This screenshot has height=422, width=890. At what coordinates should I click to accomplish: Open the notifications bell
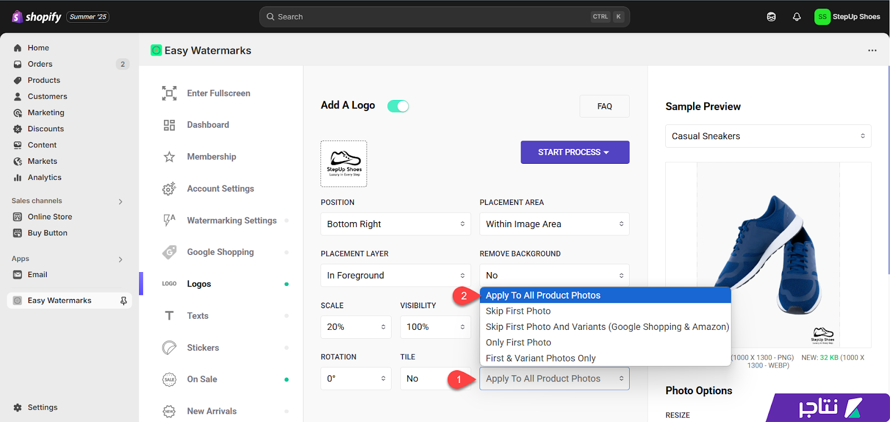(797, 17)
